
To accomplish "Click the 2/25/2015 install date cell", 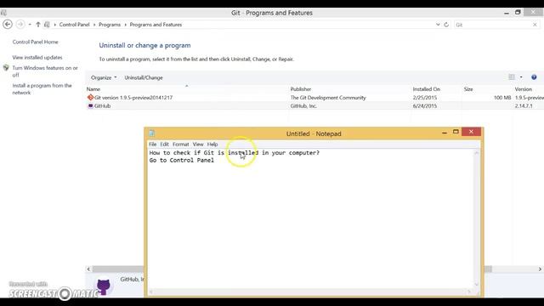I will pos(425,98).
